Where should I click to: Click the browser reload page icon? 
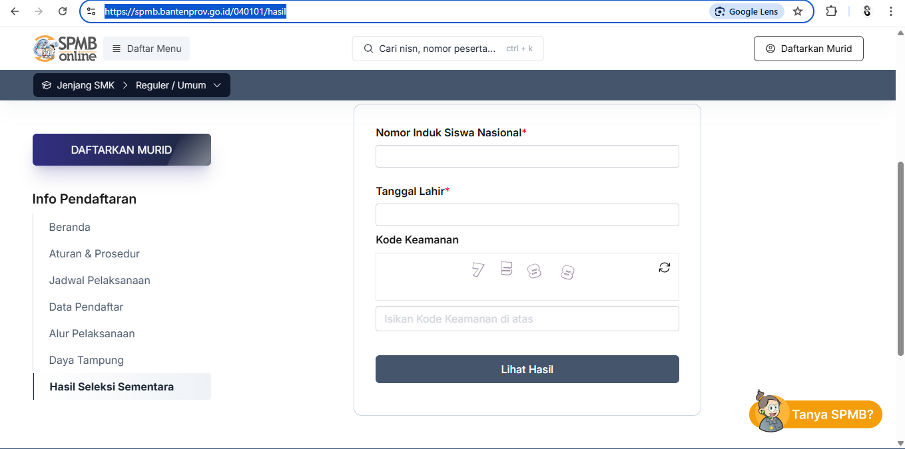(x=63, y=11)
